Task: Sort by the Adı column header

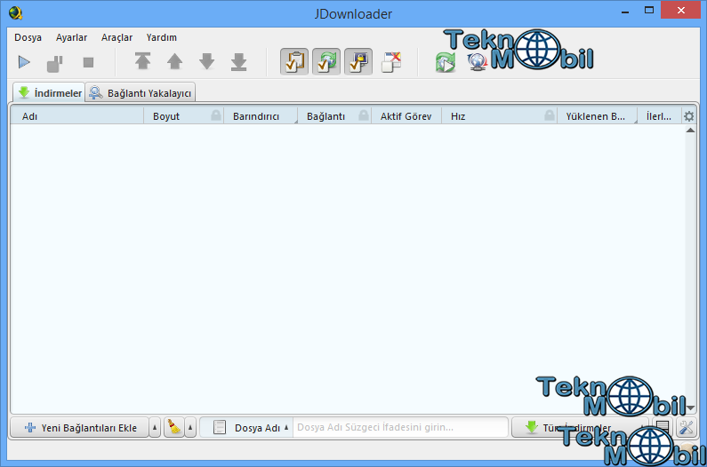Action: point(76,116)
